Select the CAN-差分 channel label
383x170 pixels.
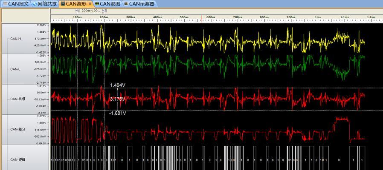17,129
